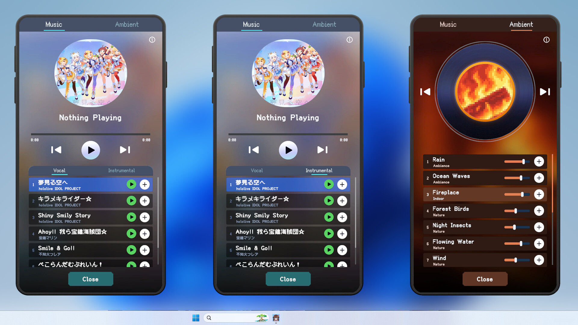Select the Vocal tab in the middle player

257,170
